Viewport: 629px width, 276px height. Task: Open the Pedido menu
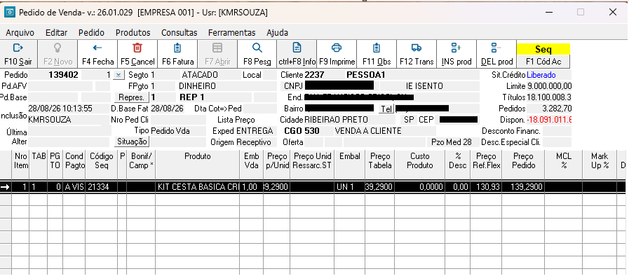91,33
